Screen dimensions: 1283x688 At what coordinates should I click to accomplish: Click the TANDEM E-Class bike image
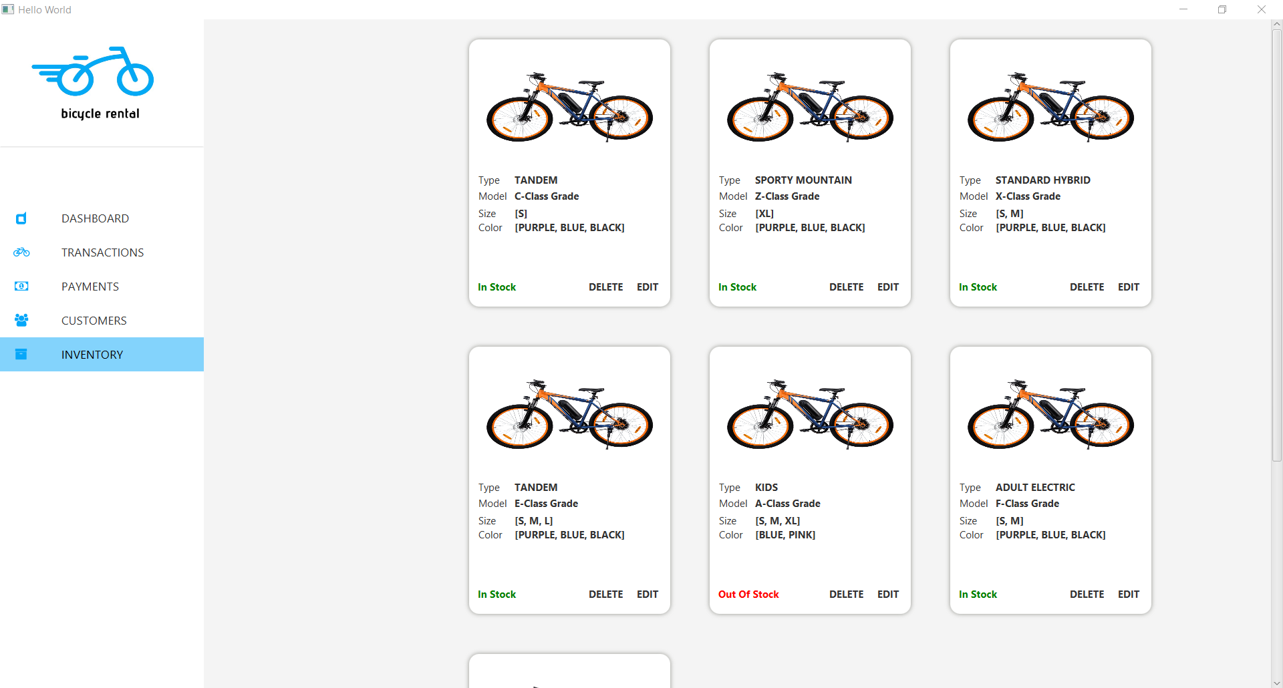(x=569, y=414)
